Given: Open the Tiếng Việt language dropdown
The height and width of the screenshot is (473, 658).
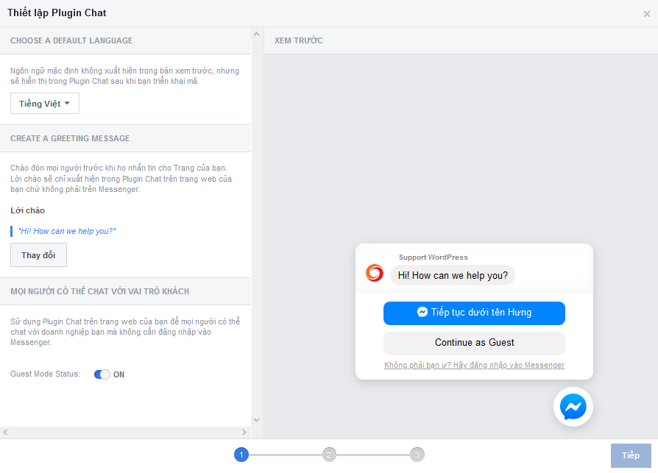Looking at the screenshot, I should [x=45, y=104].
